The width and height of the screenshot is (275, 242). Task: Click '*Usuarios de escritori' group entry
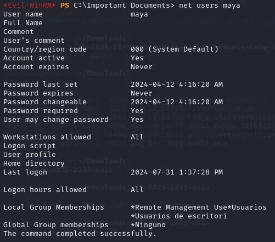tap(179, 216)
